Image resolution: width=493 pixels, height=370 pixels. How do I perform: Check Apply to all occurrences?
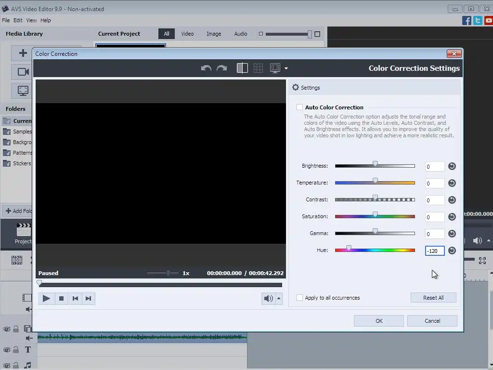click(x=299, y=298)
